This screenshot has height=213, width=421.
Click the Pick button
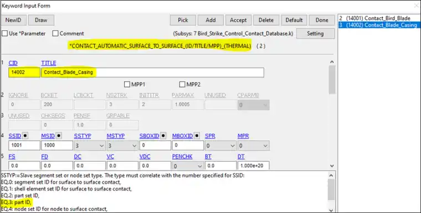coord(183,20)
